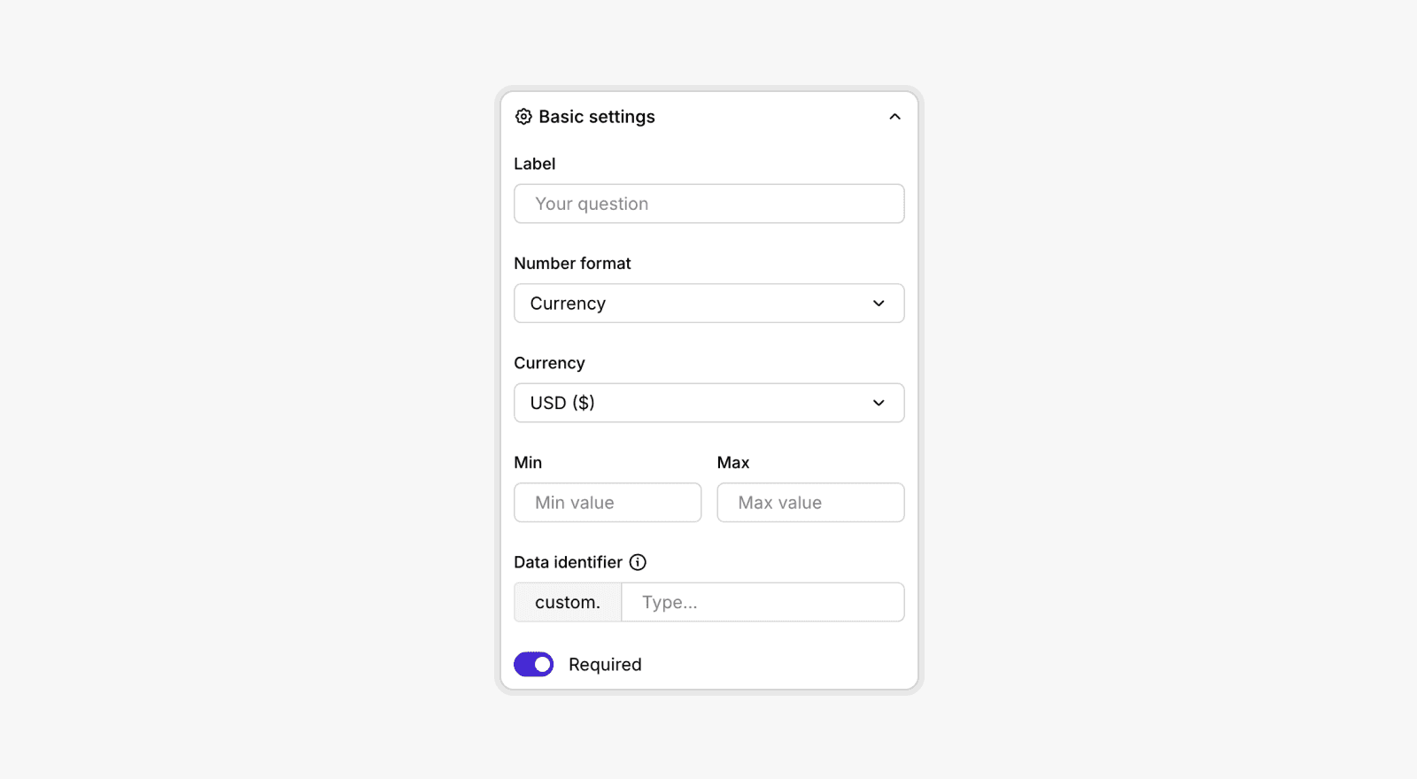Open the Currency dropdown showing USD ($)
Screen dimensions: 1417x779
pos(708,403)
